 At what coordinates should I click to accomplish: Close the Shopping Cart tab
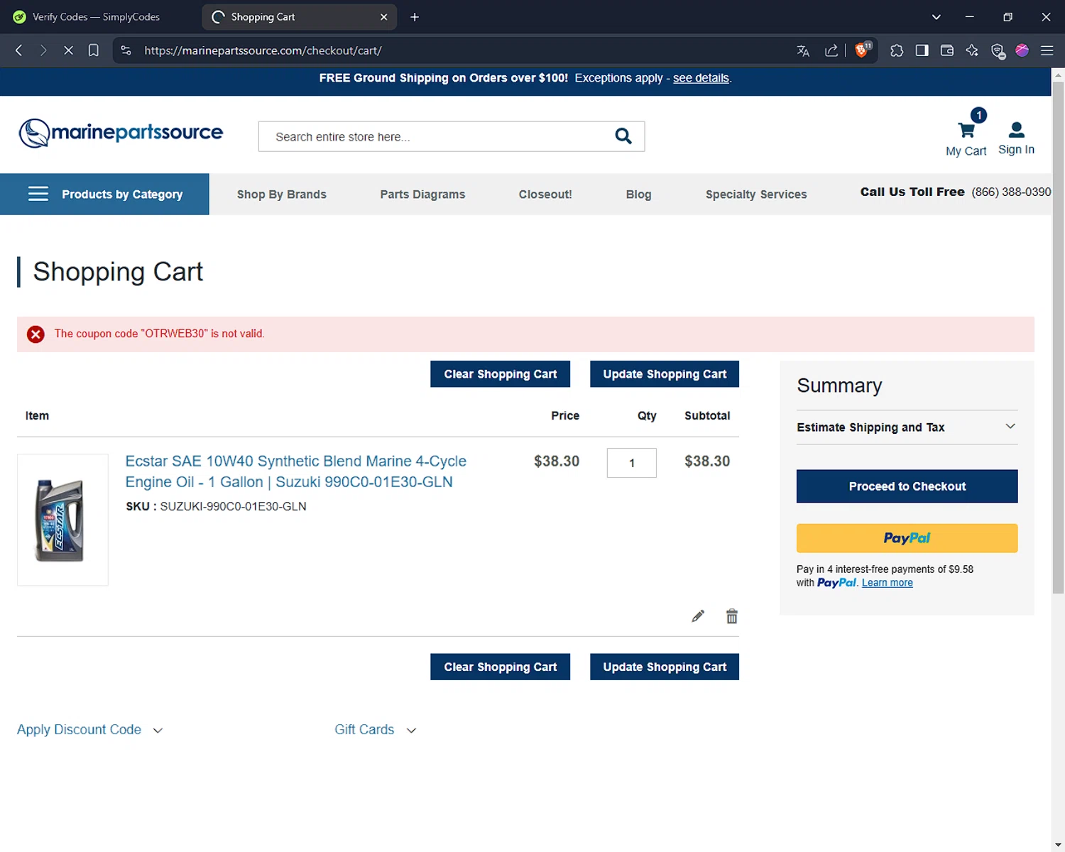pyautogui.click(x=383, y=17)
